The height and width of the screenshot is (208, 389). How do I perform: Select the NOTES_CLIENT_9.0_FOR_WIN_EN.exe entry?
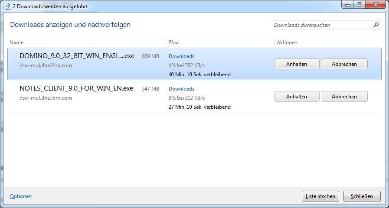[x=76, y=88]
